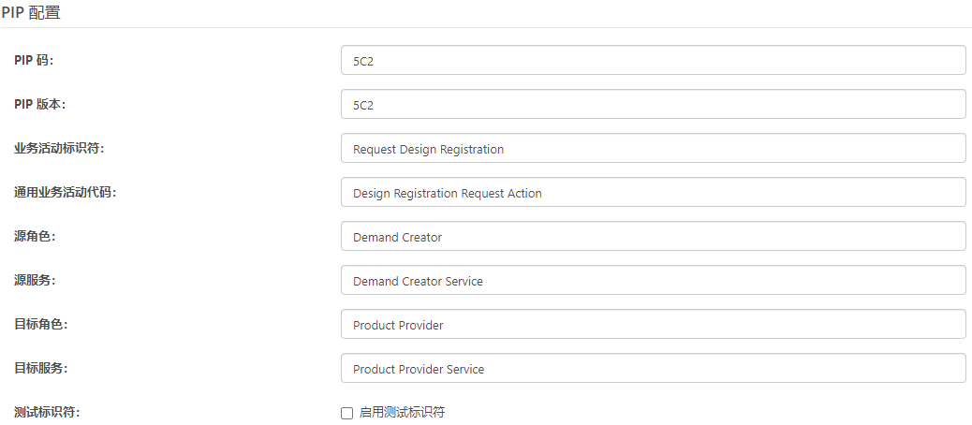The image size is (972, 425).
Task: Click the PIP 码 input field
Action: tap(653, 61)
